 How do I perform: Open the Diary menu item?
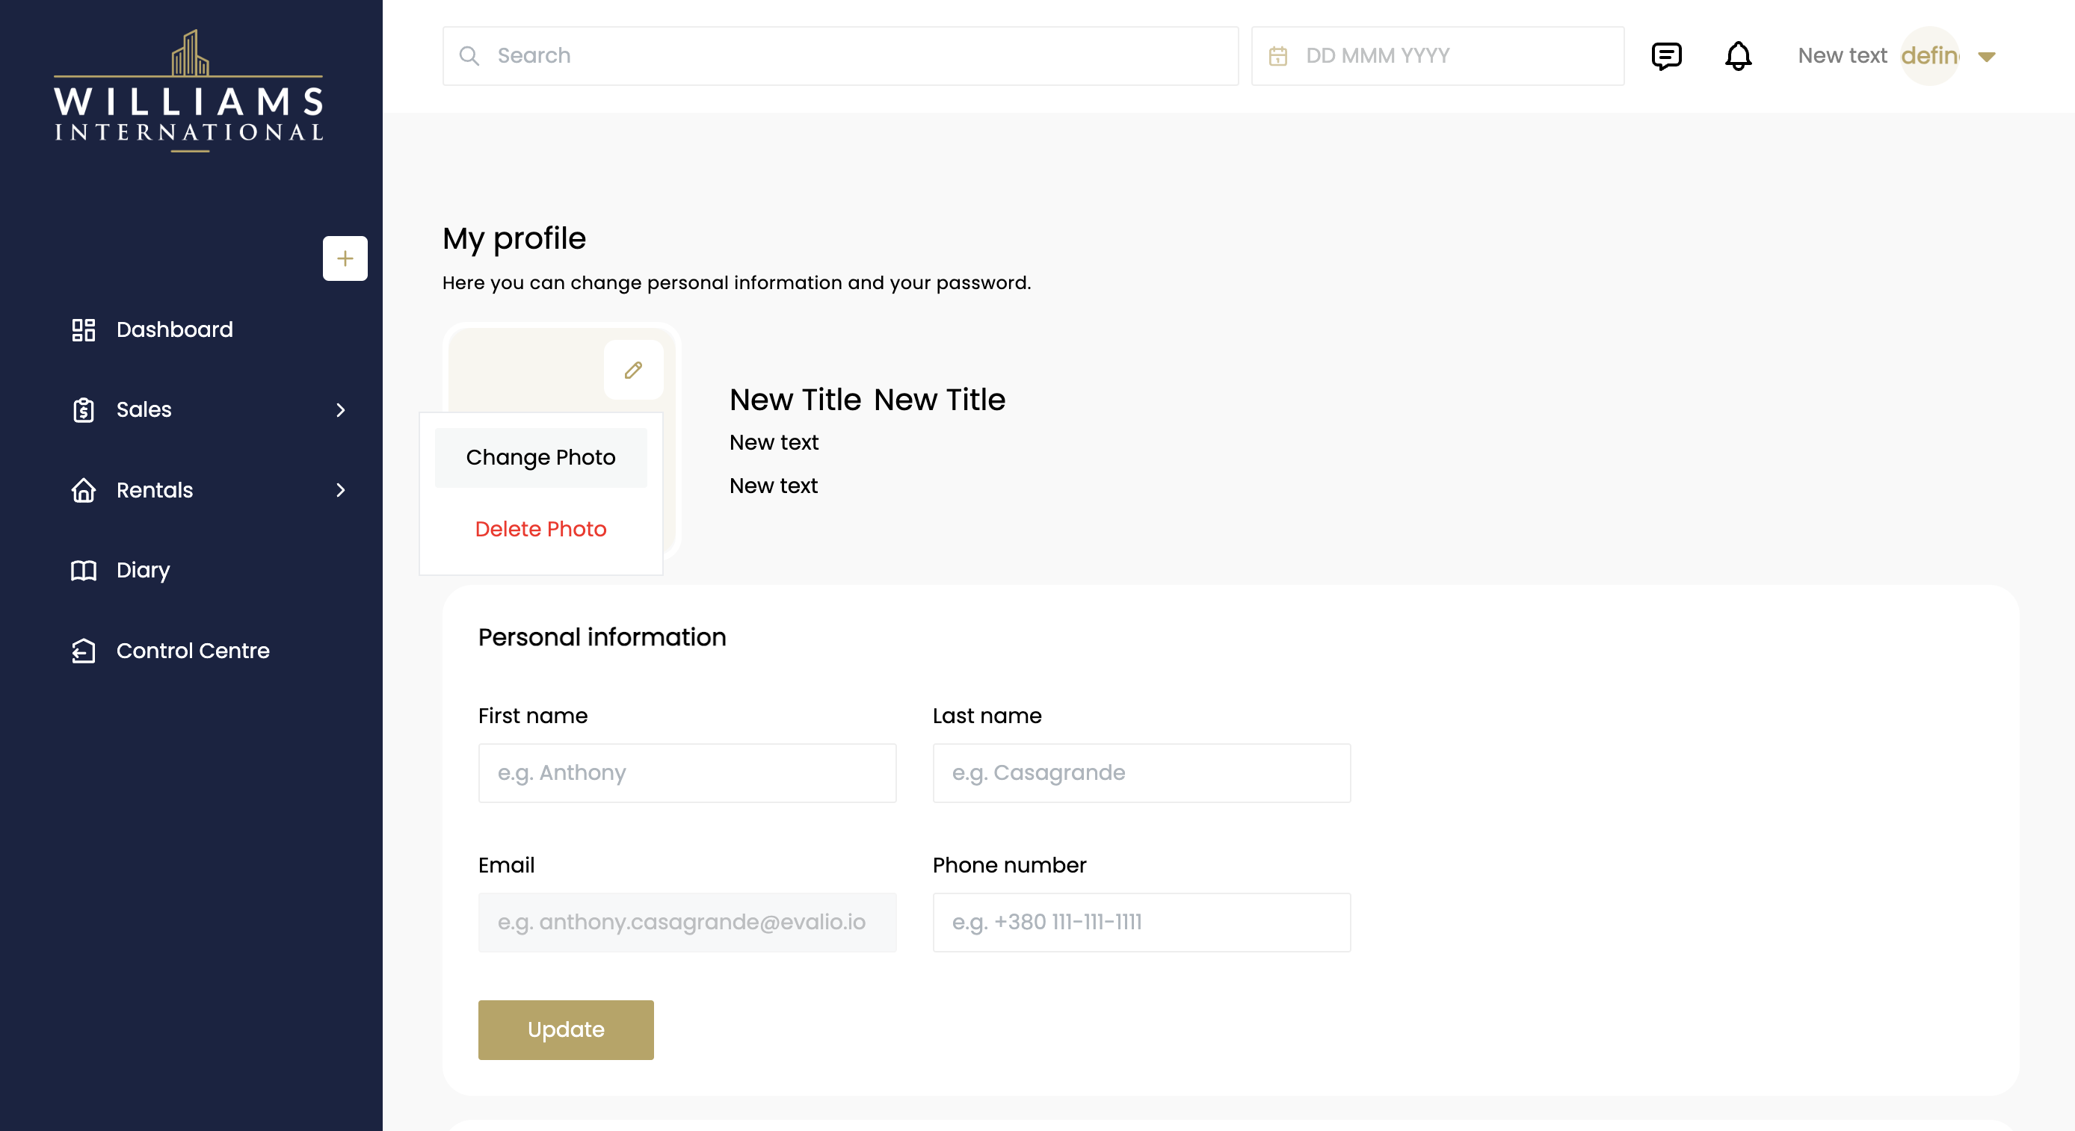143,570
